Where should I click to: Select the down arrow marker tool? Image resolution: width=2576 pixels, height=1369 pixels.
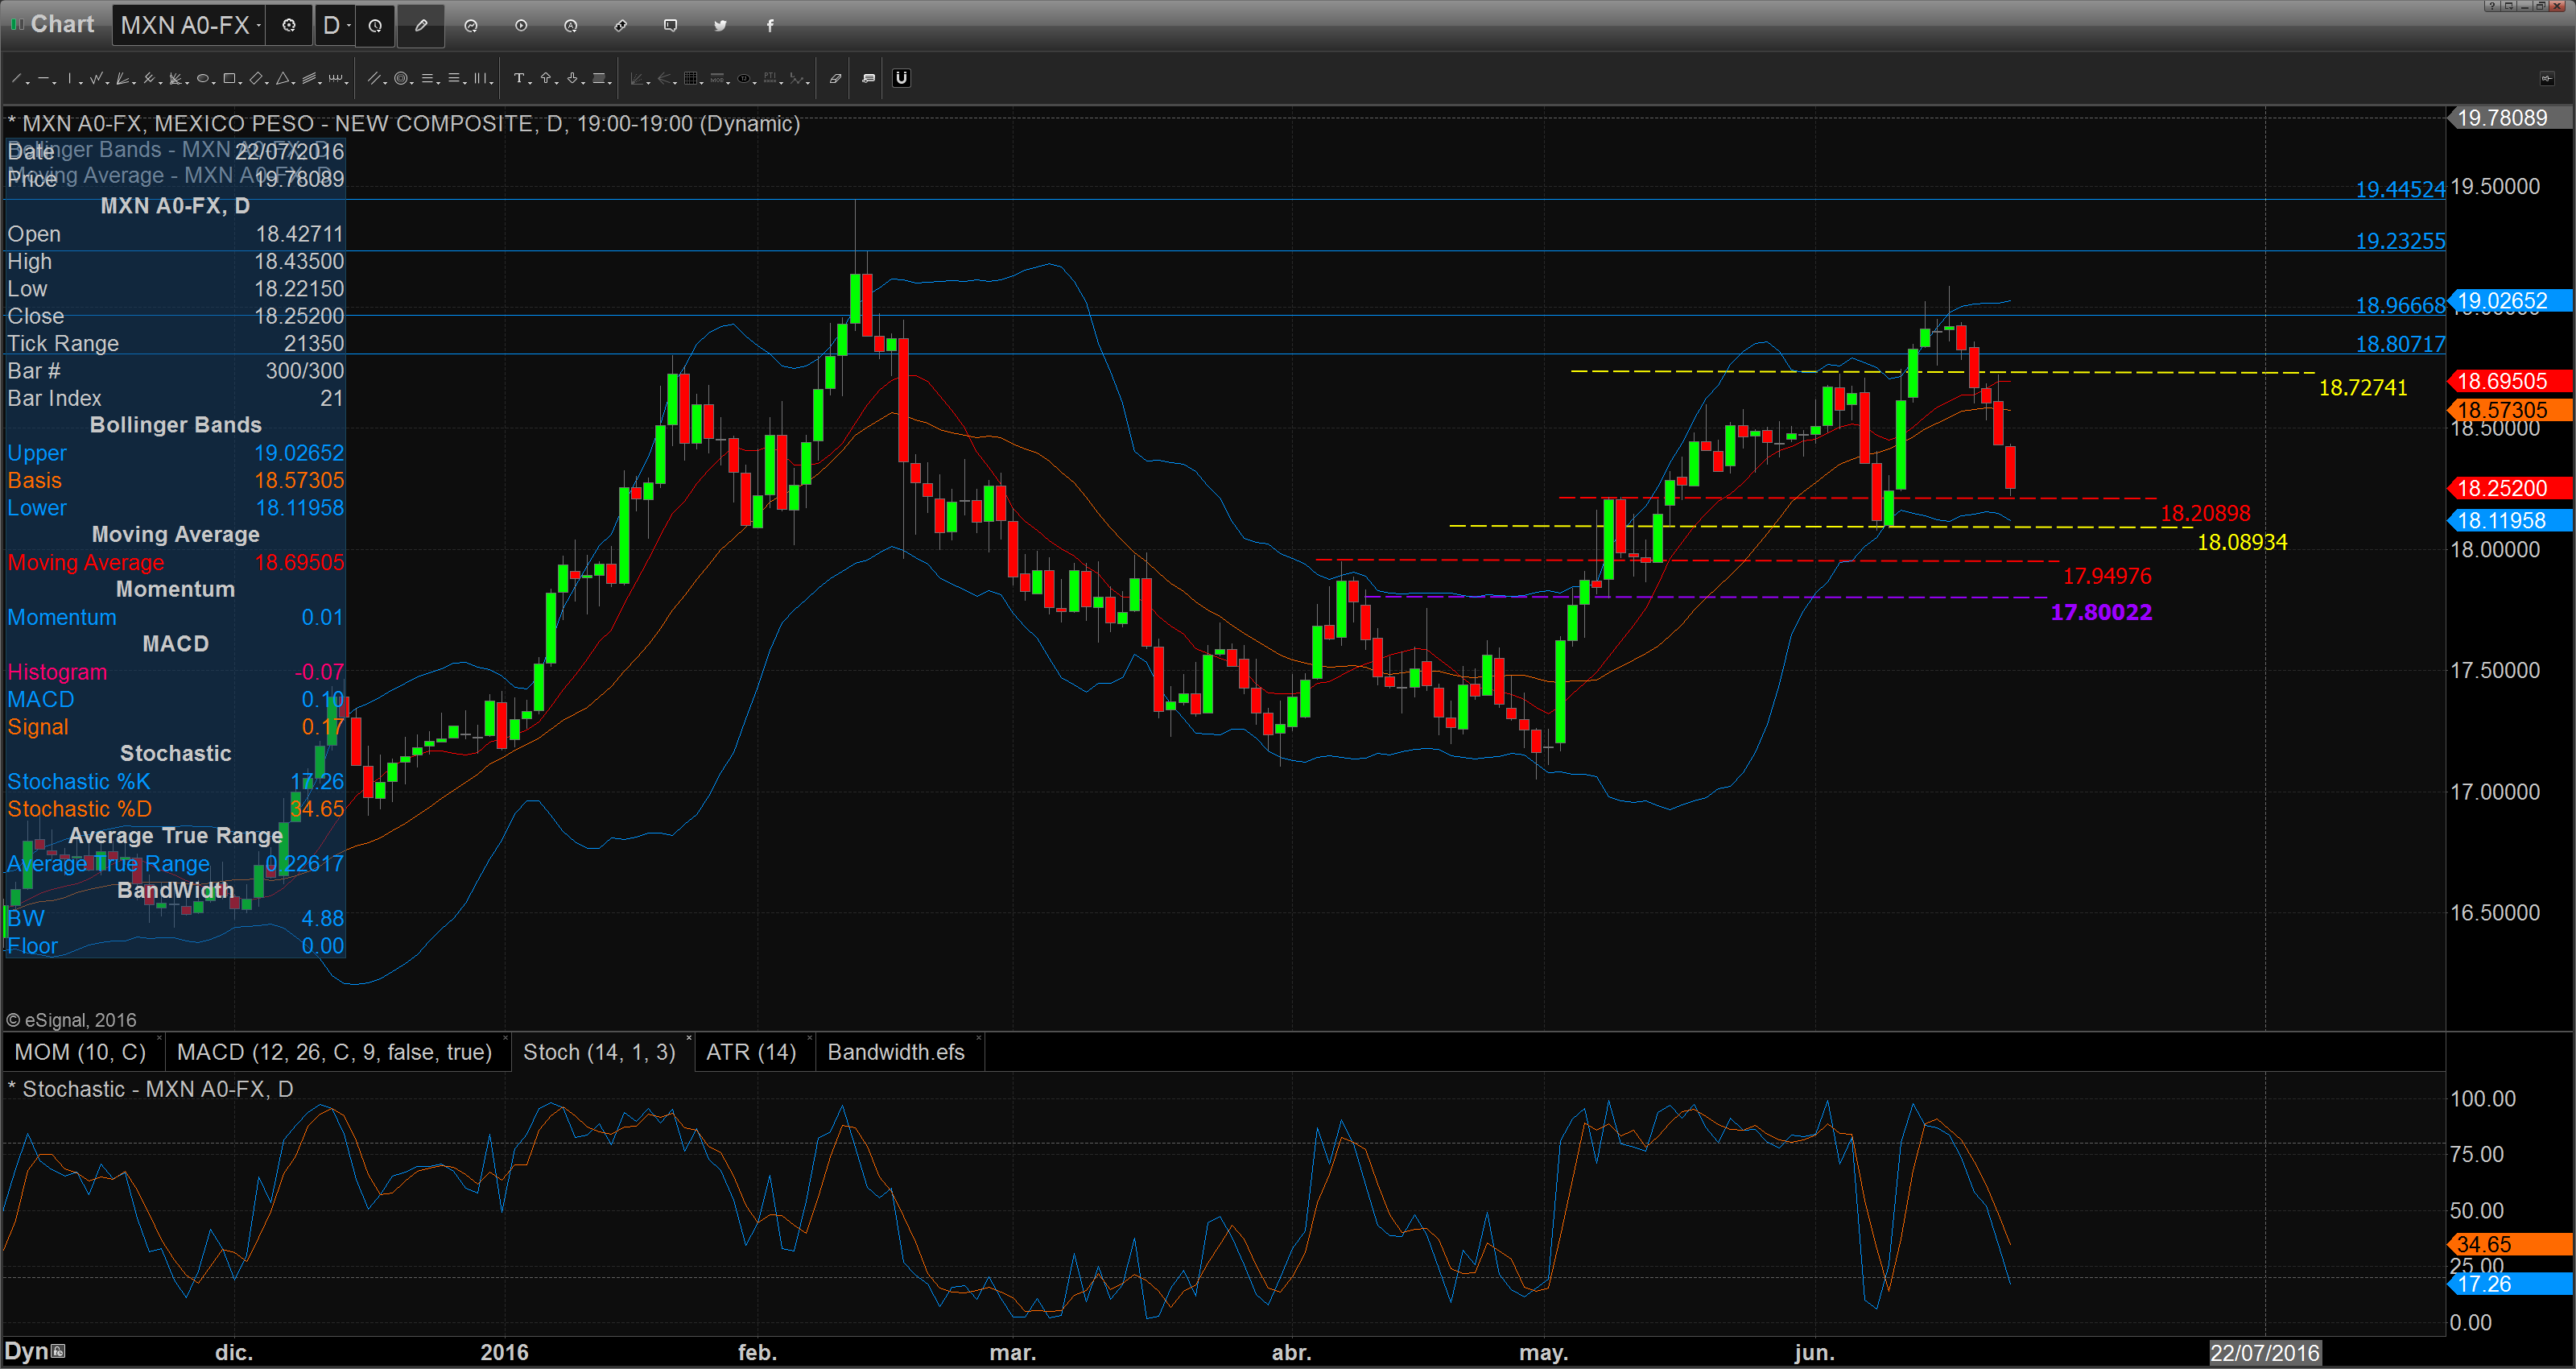[x=572, y=78]
